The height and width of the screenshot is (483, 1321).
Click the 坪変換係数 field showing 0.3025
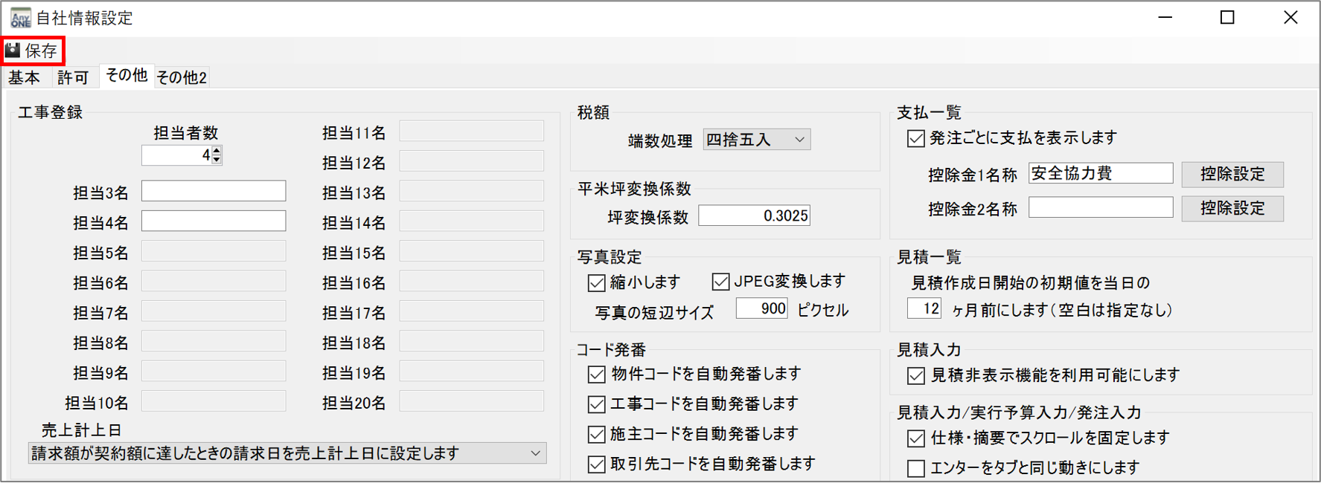pyautogui.click(x=754, y=215)
